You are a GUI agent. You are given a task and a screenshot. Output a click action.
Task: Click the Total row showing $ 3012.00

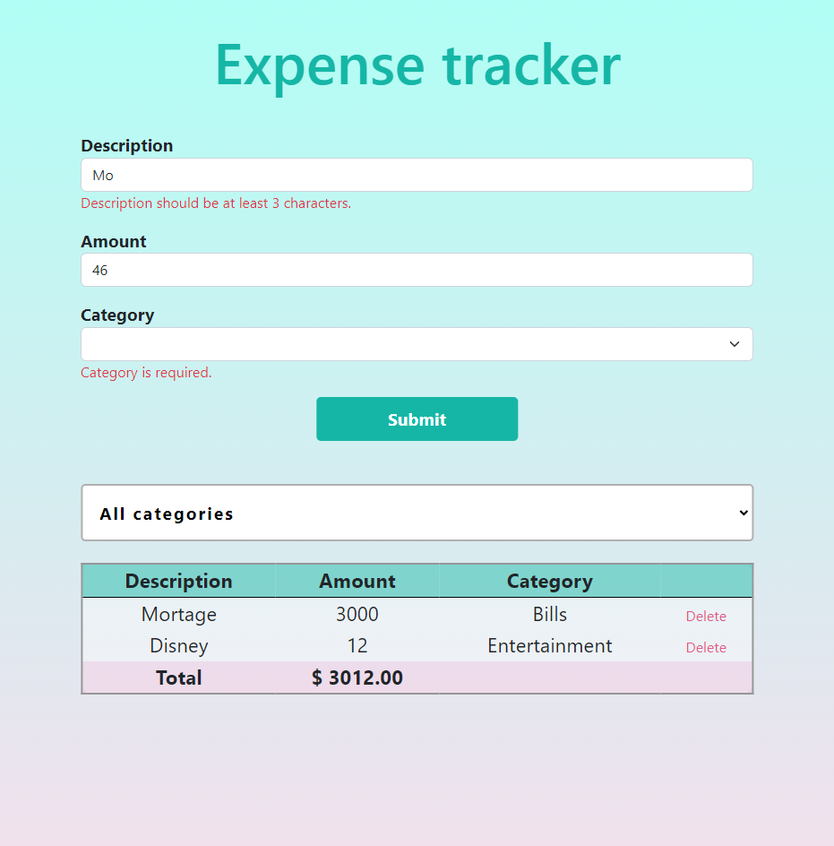click(x=357, y=678)
